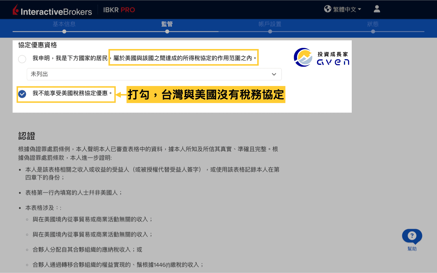Toggle the tax treaty declaration checkbox
The height and width of the screenshot is (273, 437).
pos(22,94)
